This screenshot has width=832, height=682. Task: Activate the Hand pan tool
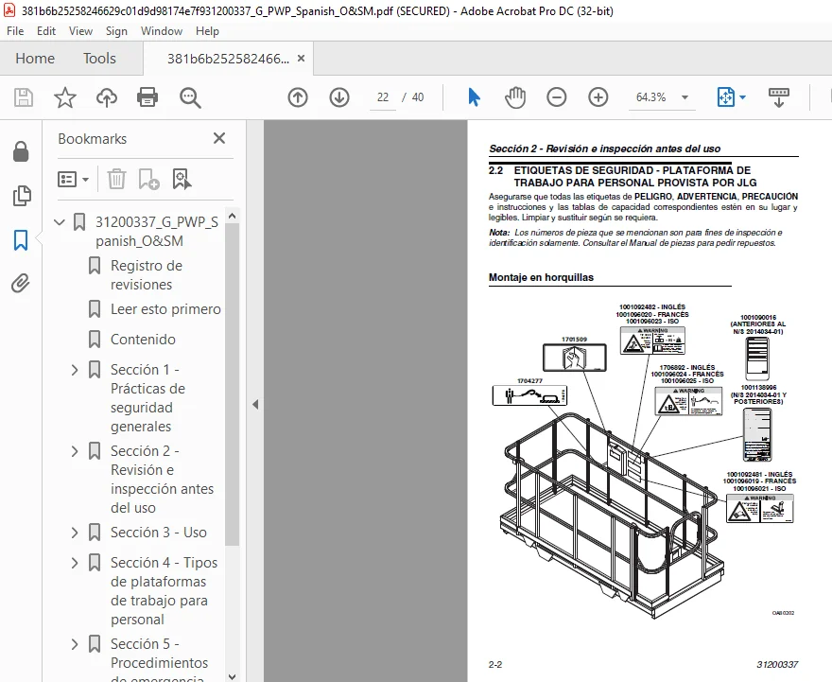point(515,97)
